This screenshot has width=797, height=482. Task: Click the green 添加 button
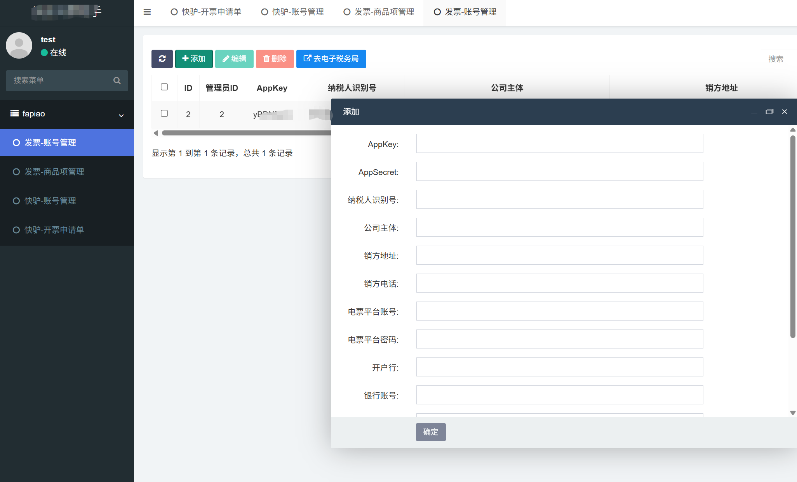(x=193, y=59)
